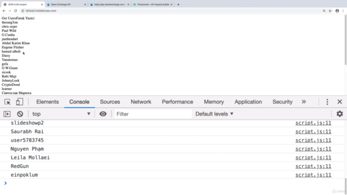Switch to Postwoman API request builder tab
Image resolution: width=347 pixels, height=195 pixels.
pos(152,4)
